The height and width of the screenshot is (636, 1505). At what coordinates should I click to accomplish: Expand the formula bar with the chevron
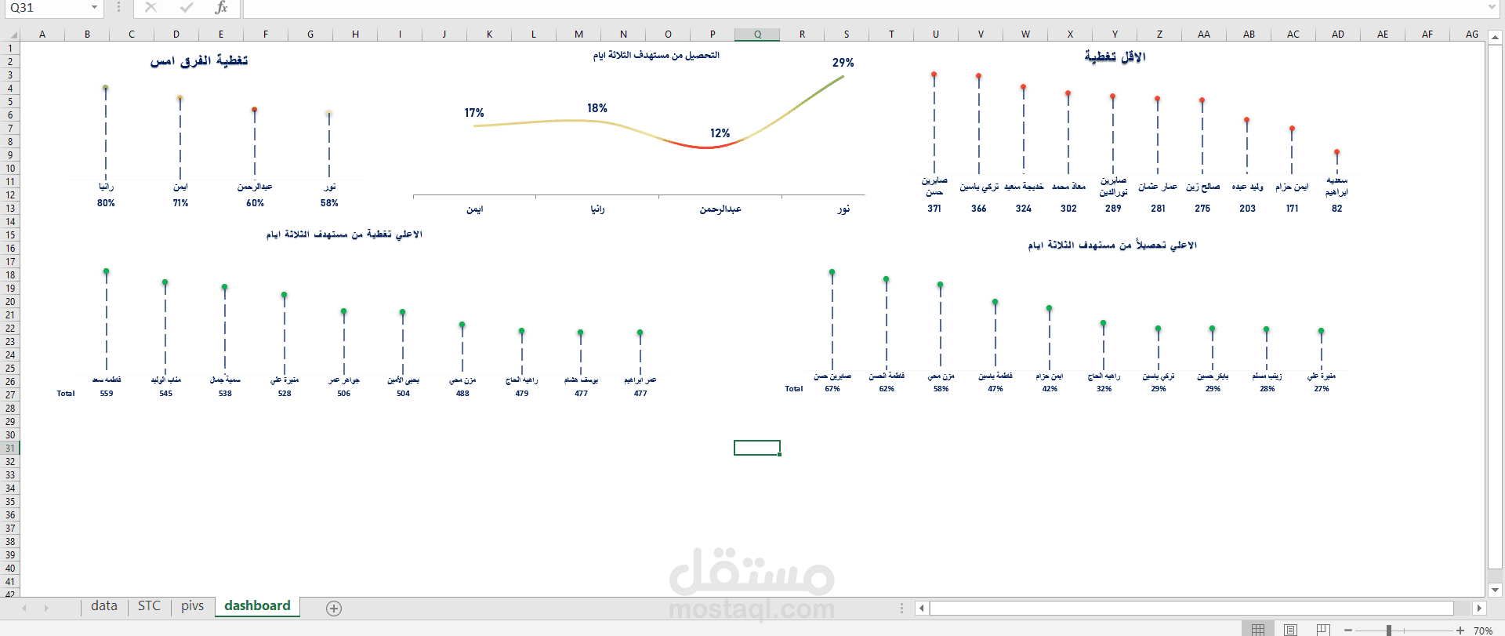(1492, 8)
